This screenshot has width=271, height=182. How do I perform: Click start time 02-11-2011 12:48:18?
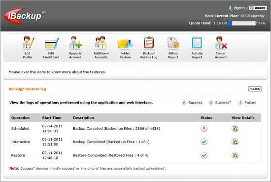(x=52, y=155)
